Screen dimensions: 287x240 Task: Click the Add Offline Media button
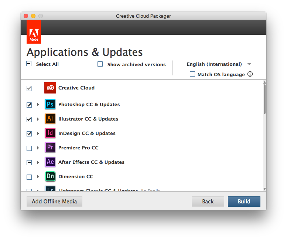[54, 202]
